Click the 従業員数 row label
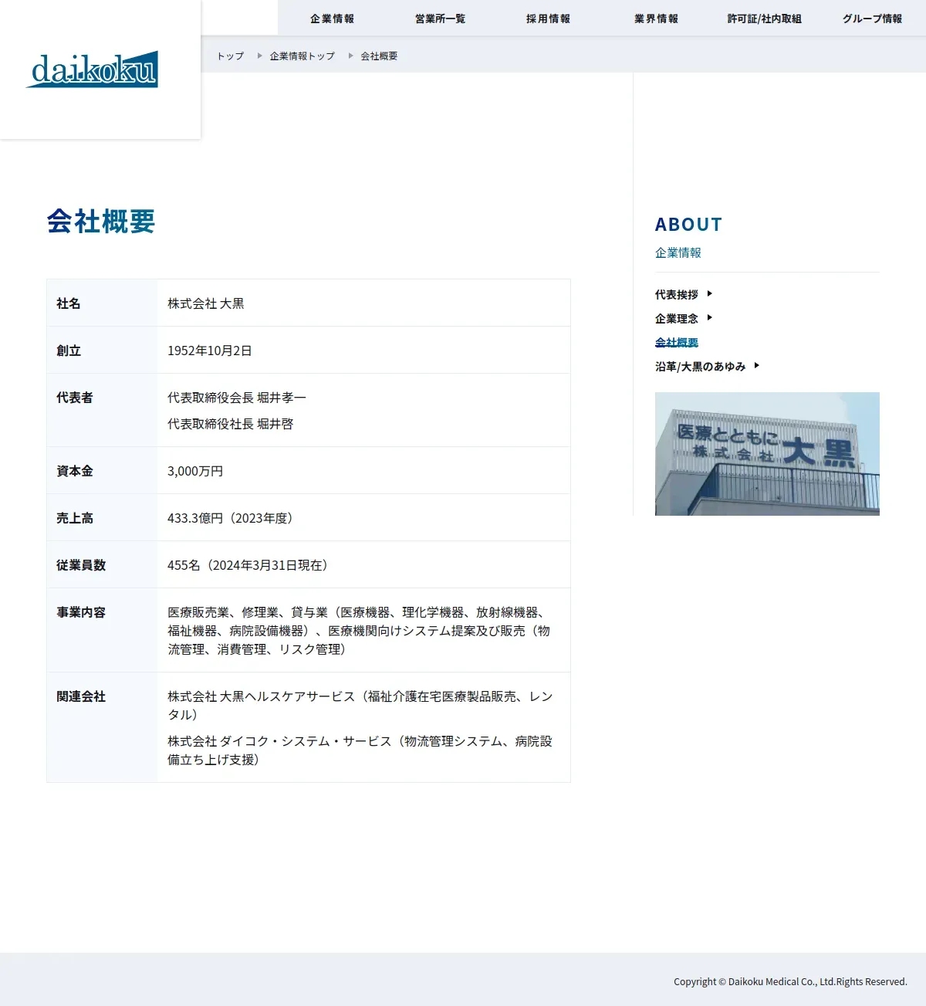926x1006 pixels. pyautogui.click(x=81, y=565)
